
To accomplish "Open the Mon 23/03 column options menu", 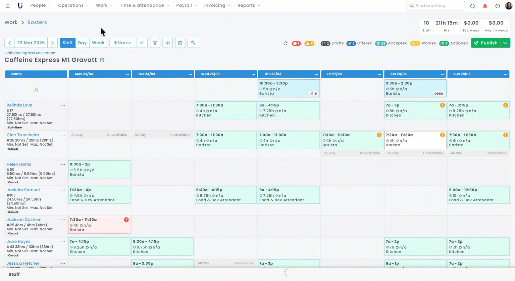I will [x=127, y=74].
